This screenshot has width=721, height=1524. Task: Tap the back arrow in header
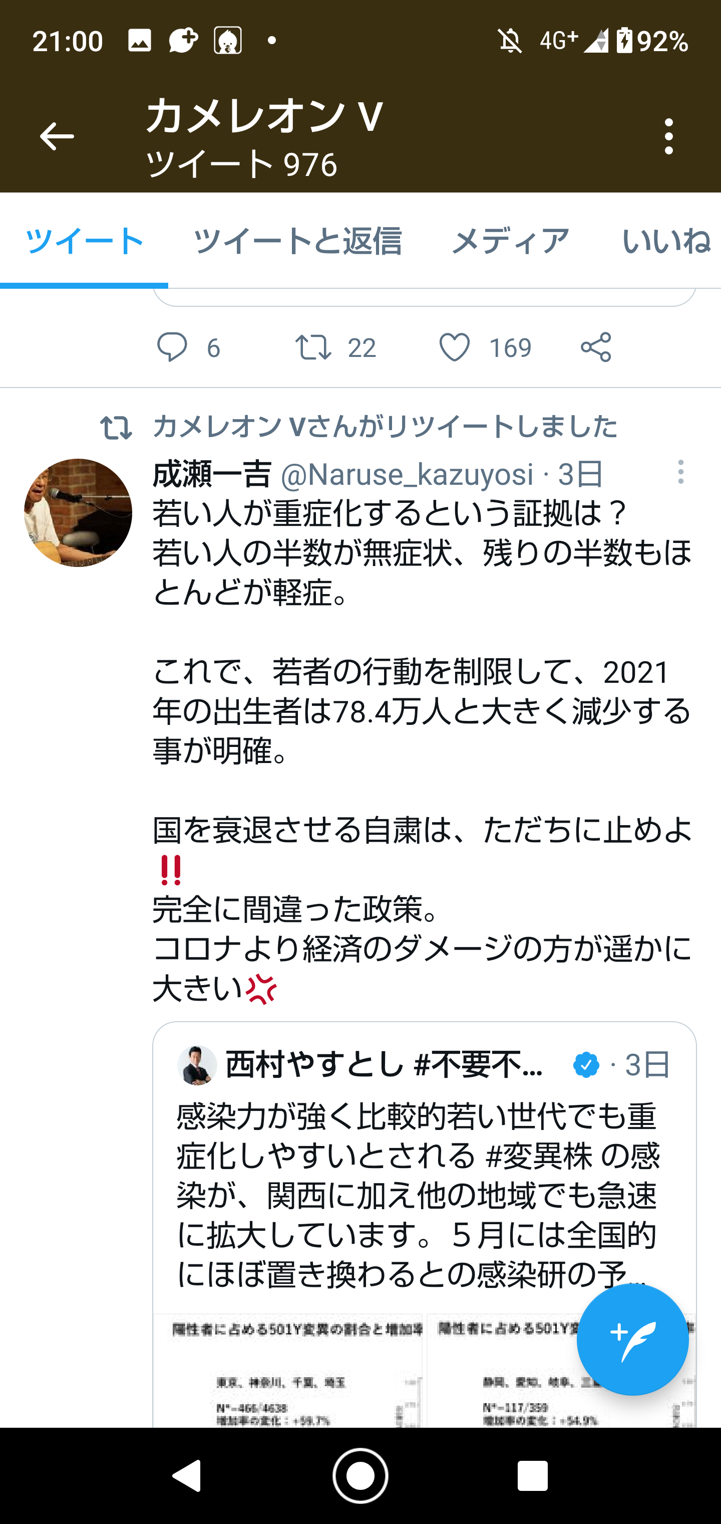(x=57, y=137)
